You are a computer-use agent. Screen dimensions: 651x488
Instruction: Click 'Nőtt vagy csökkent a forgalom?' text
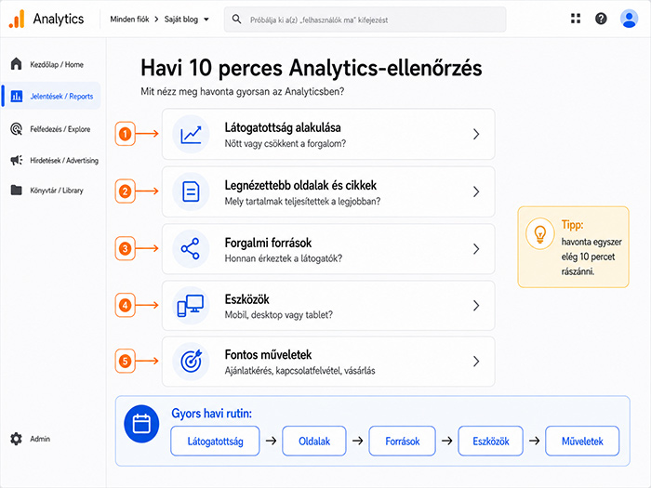point(286,143)
